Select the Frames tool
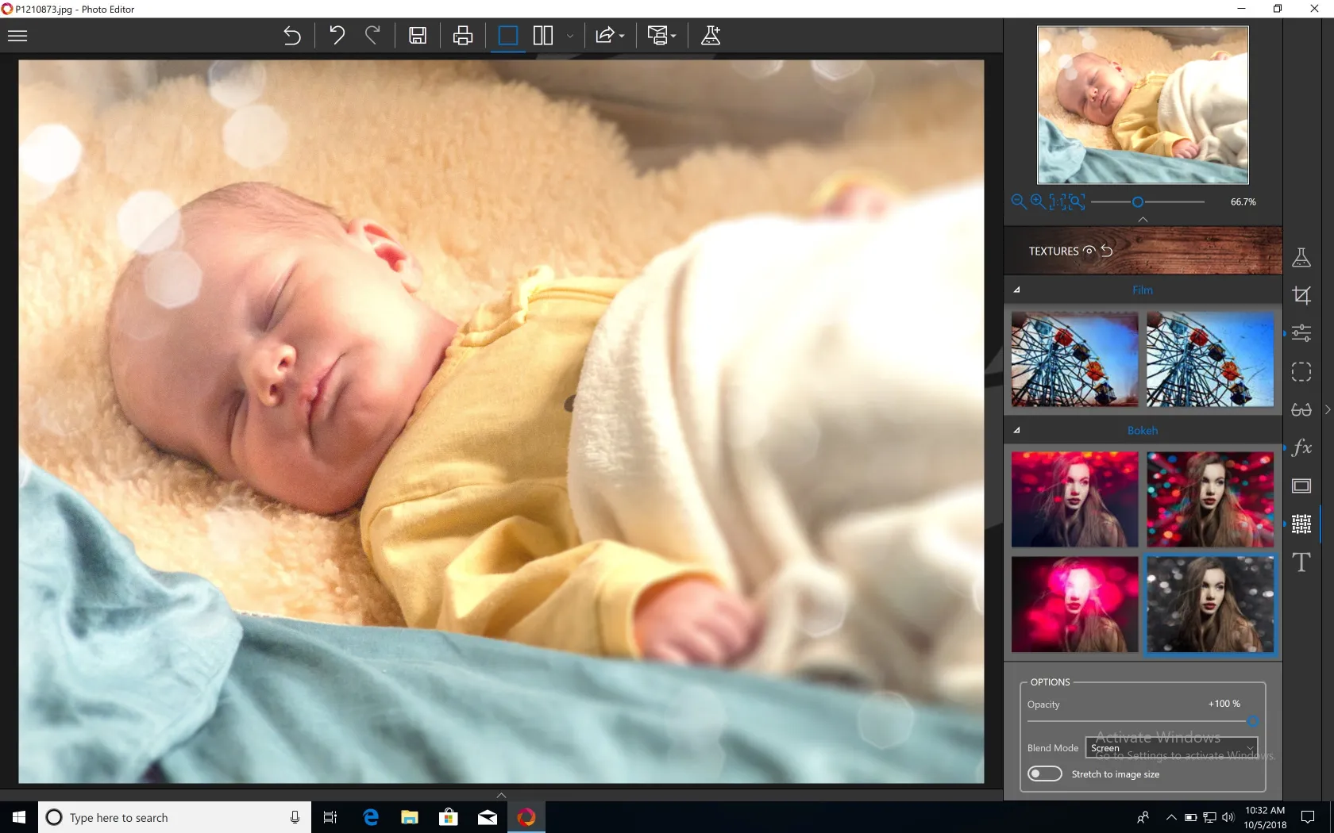 [1301, 486]
